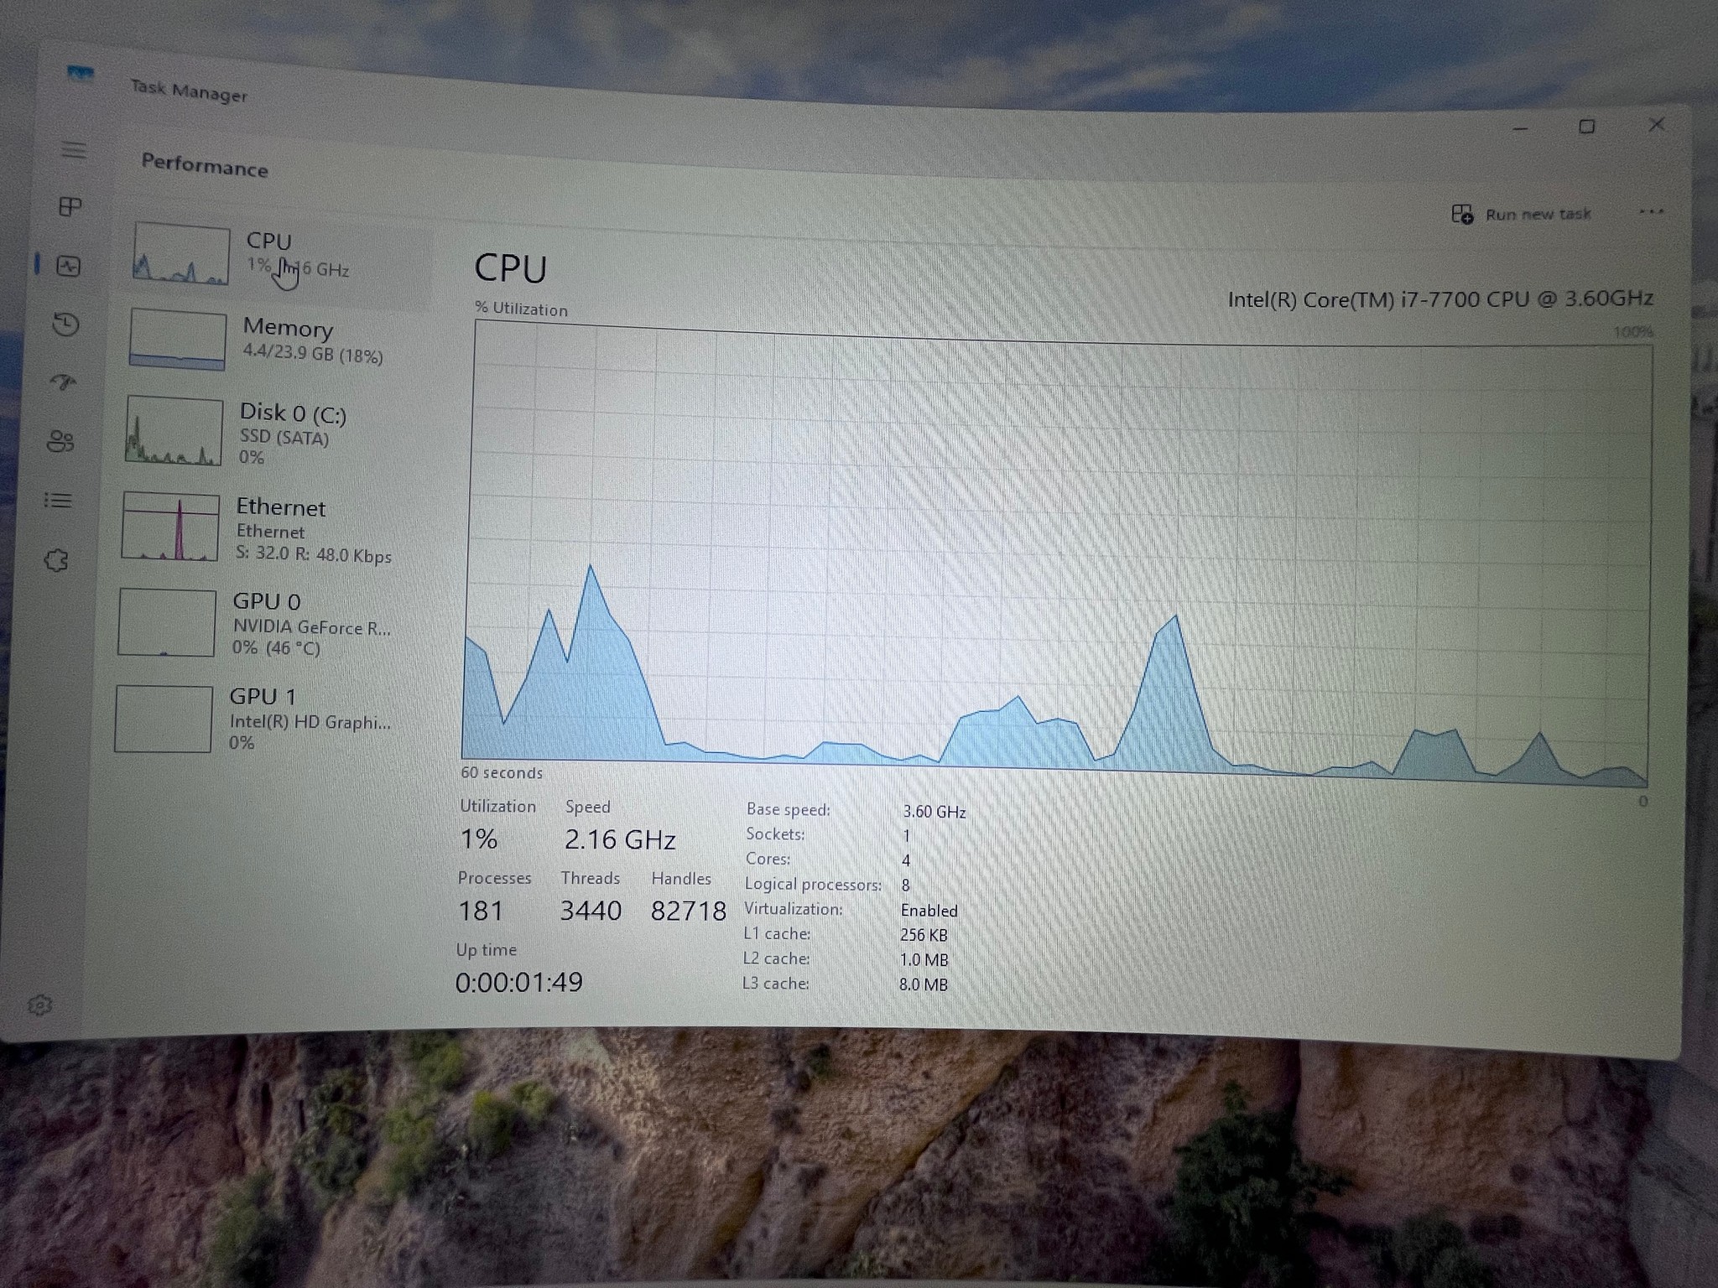Open the Details list sidebar icon
Screen dimensions: 1718x1288
click(58, 501)
